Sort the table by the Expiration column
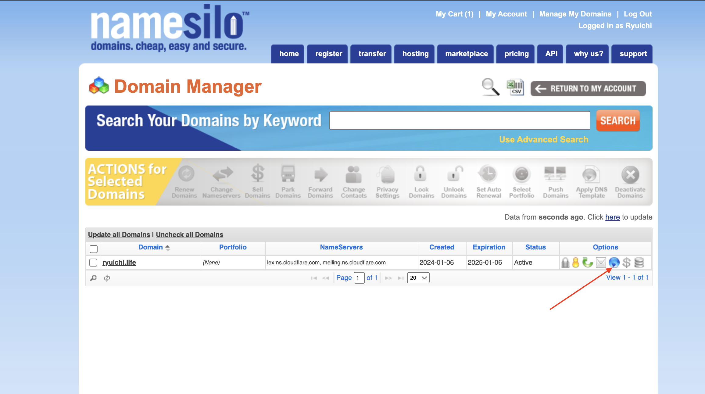The width and height of the screenshot is (705, 394). point(489,247)
